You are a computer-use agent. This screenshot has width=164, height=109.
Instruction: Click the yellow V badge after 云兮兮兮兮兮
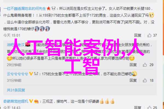[x=31, y=74]
